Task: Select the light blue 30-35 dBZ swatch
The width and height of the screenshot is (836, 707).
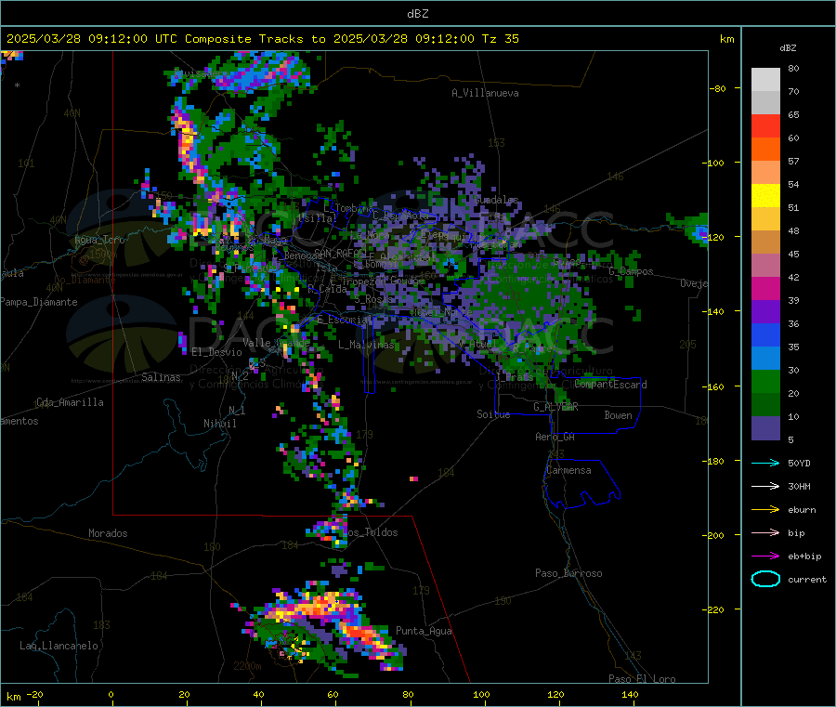Action: [x=765, y=359]
